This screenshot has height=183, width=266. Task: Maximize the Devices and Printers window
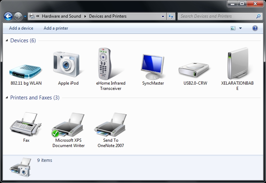[242, 4]
